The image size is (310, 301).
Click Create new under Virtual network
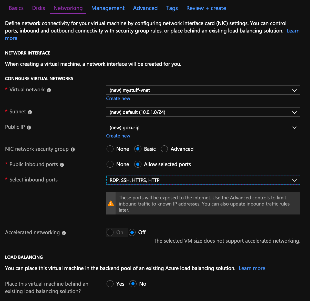coord(118,99)
